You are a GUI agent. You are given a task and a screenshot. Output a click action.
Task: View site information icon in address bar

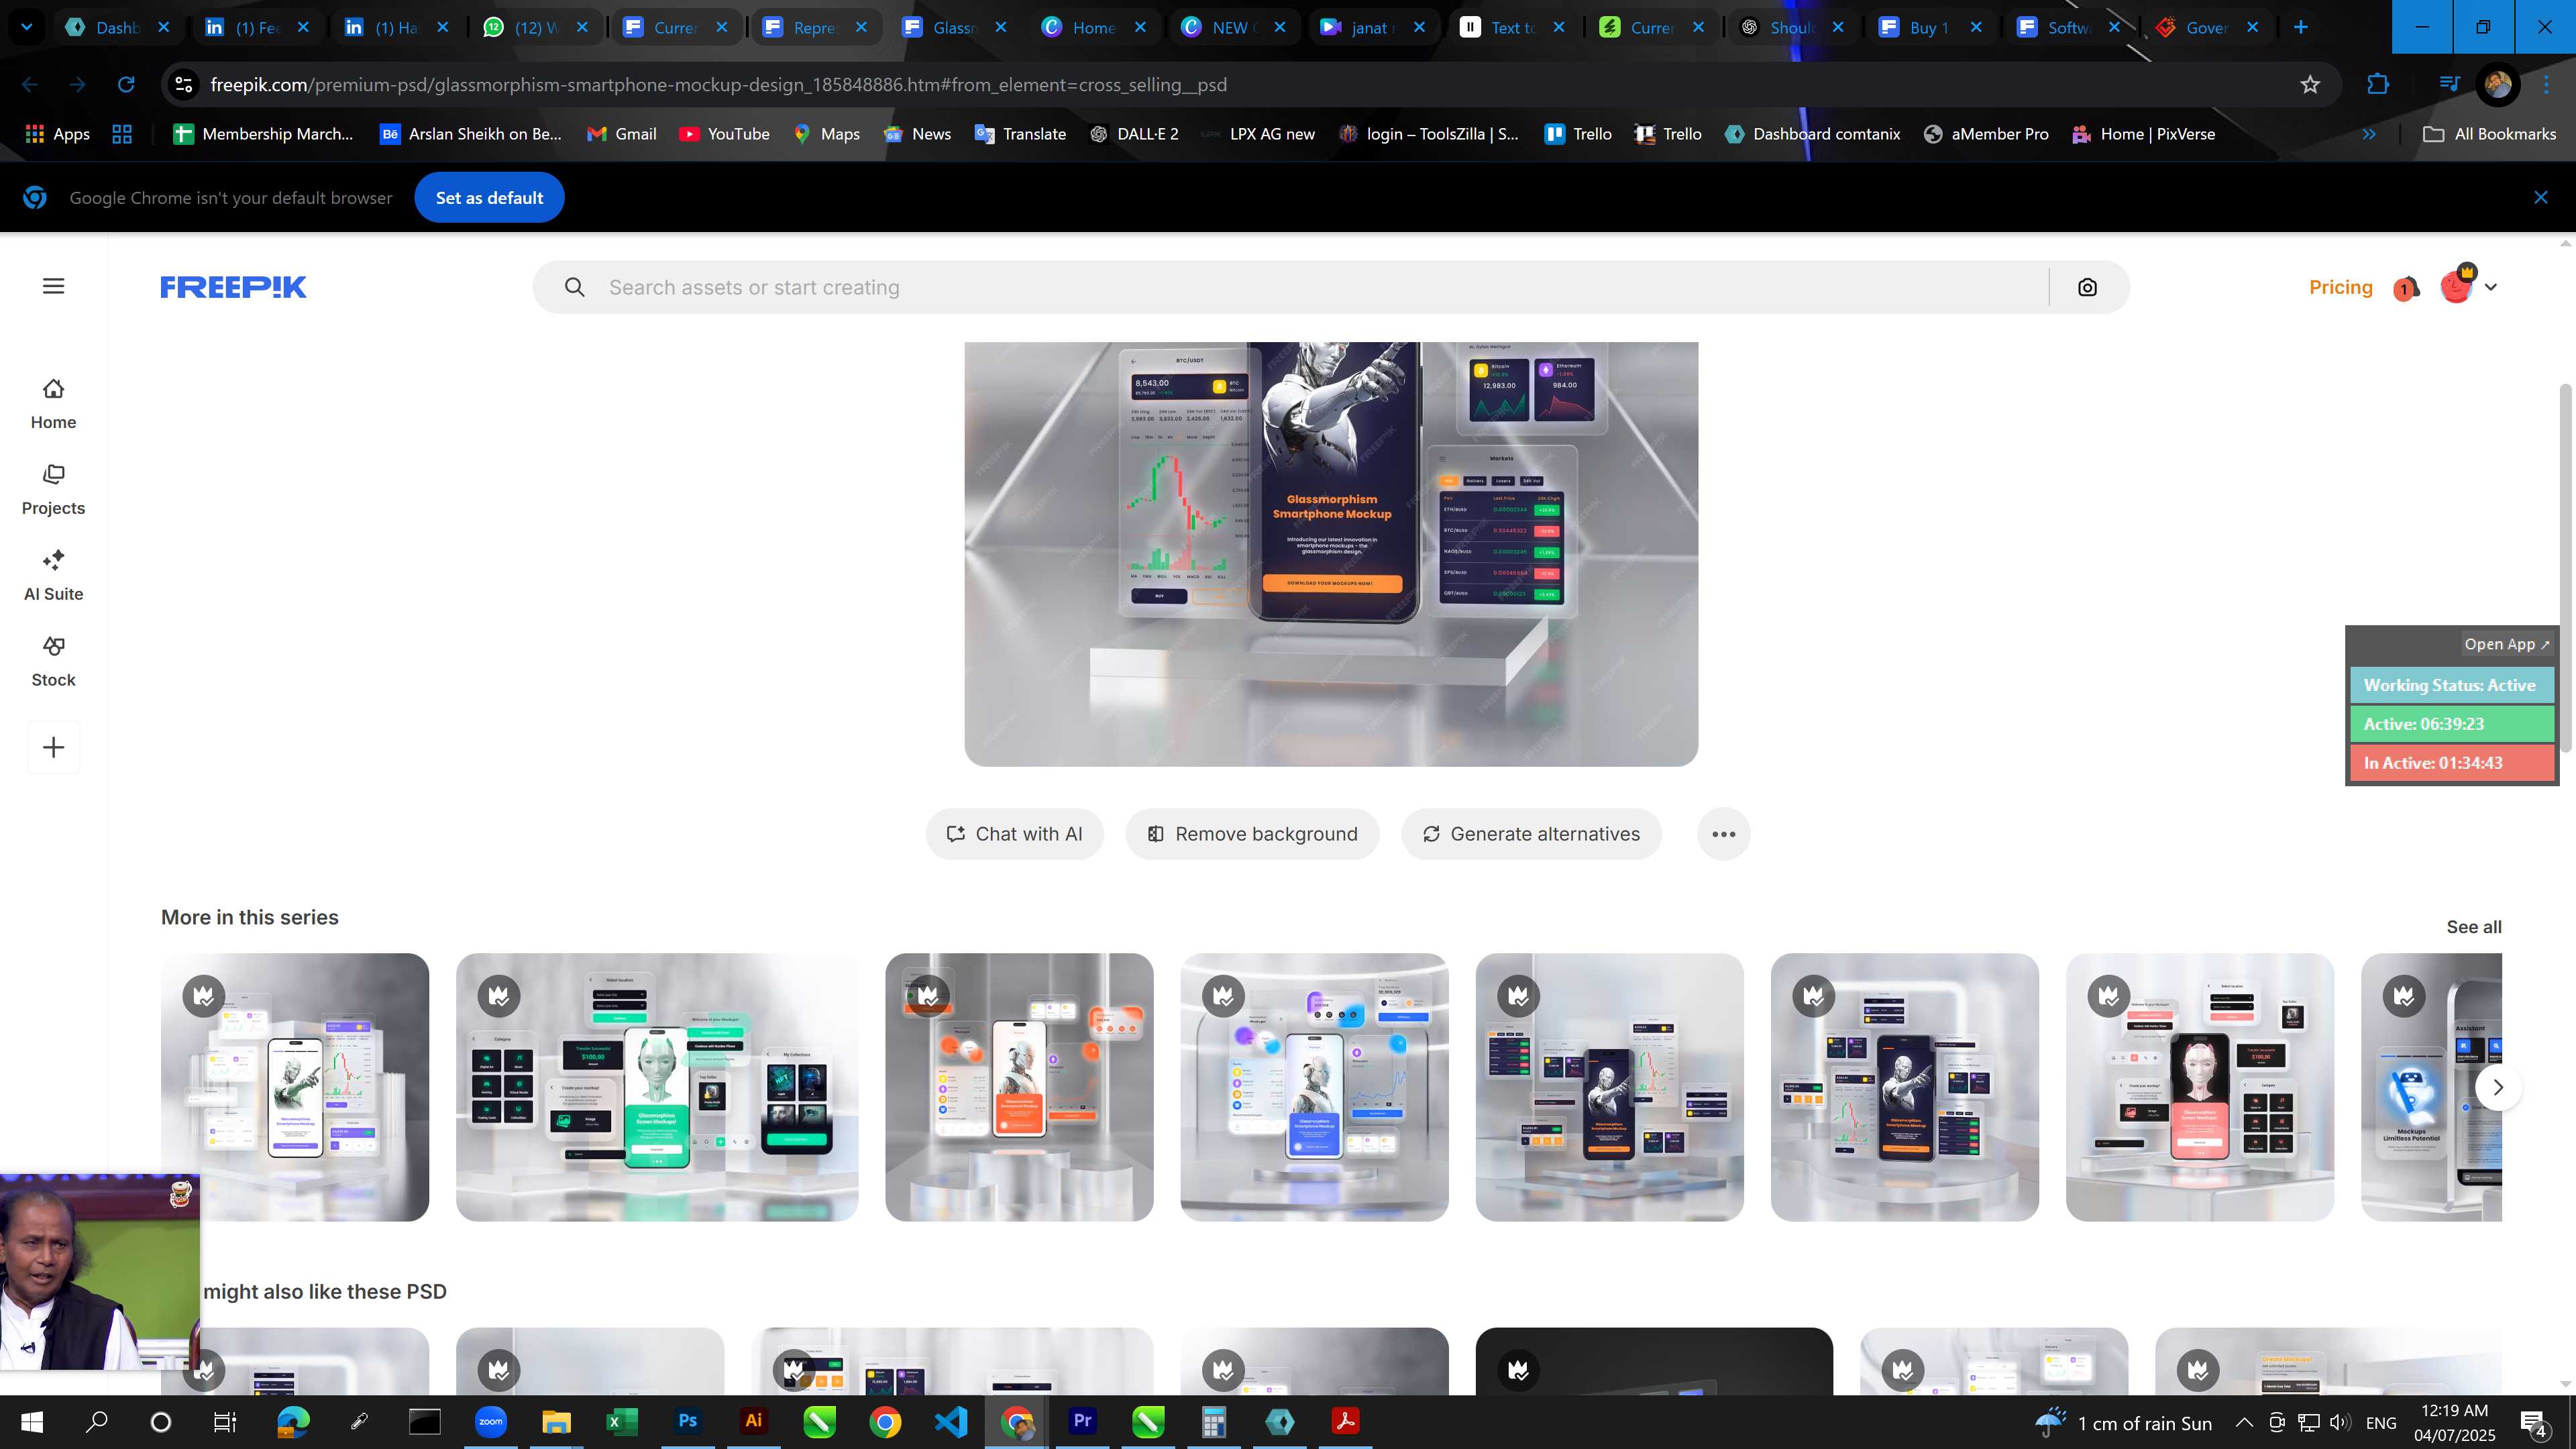[x=184, y=85]
